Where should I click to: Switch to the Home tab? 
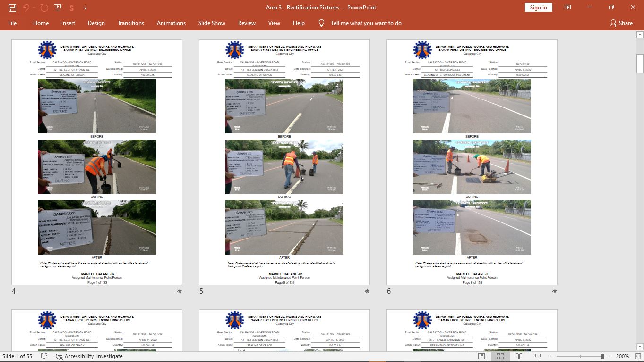[x=41, y=23]
